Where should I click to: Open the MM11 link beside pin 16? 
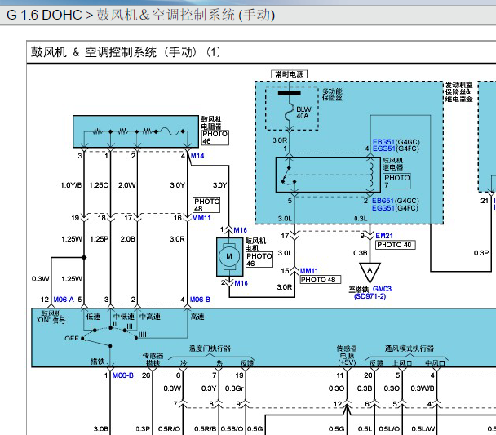201,218
